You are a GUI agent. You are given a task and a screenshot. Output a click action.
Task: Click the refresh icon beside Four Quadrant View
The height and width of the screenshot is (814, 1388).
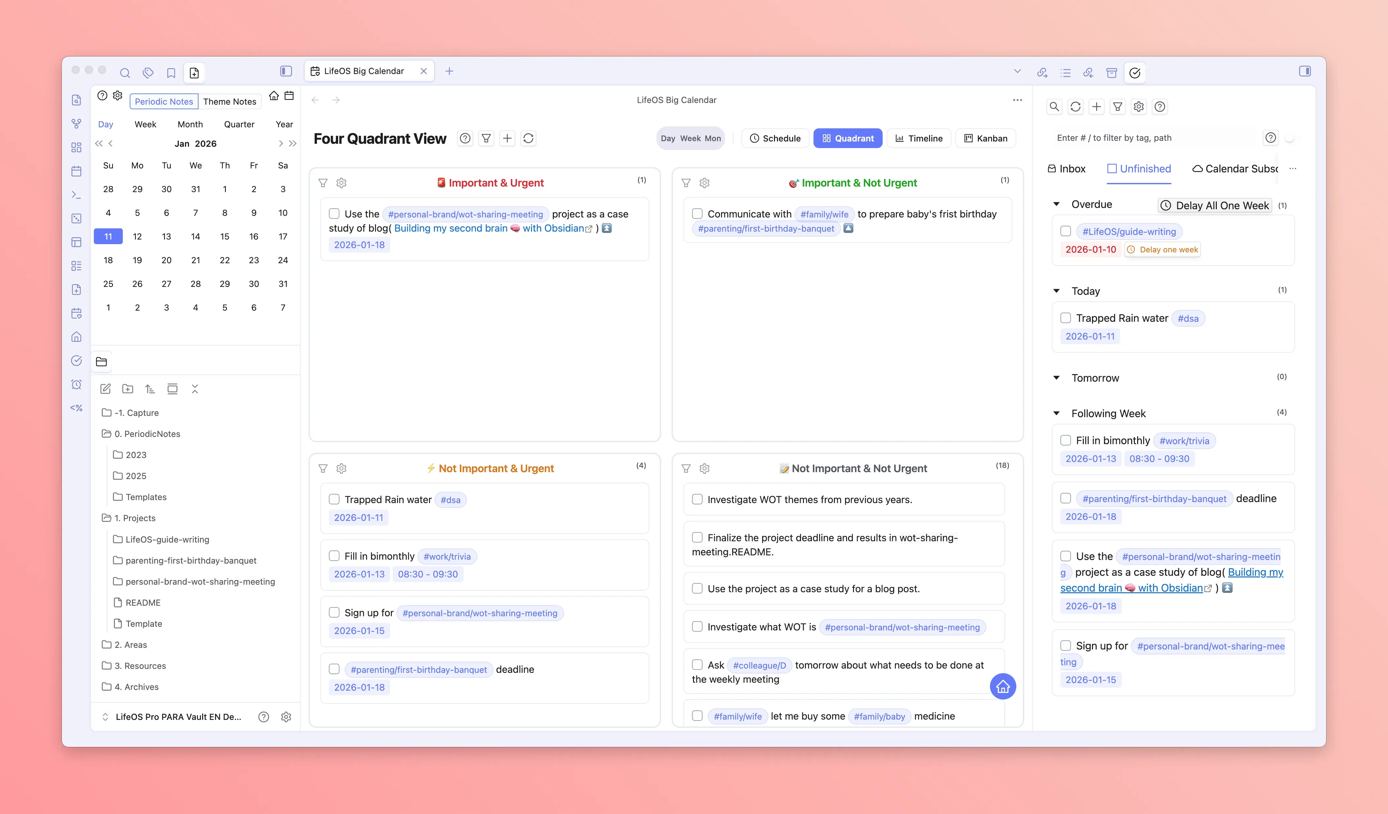coord(528,138)
